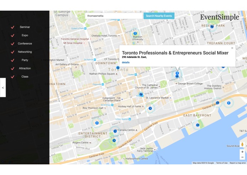The image size is (247, 175).
Task: Click Toronto General Hospital label
Action: 75,39
